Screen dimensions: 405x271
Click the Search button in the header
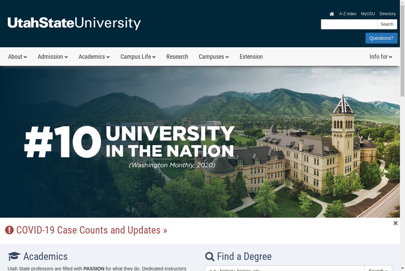387,24
